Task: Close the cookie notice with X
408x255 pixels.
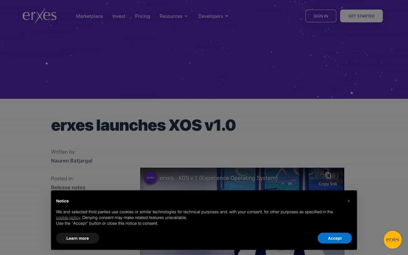Action: click(348, 201)
